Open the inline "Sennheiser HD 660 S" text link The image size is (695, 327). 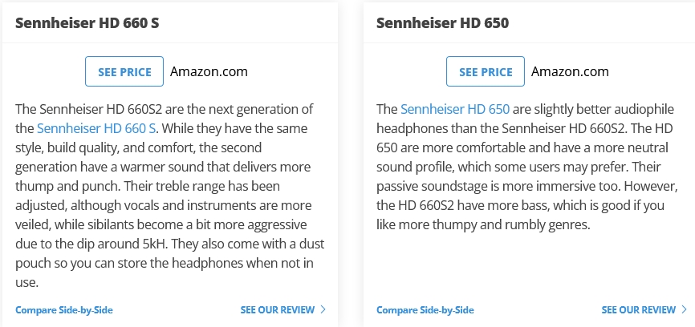click(x=96, y=127)
